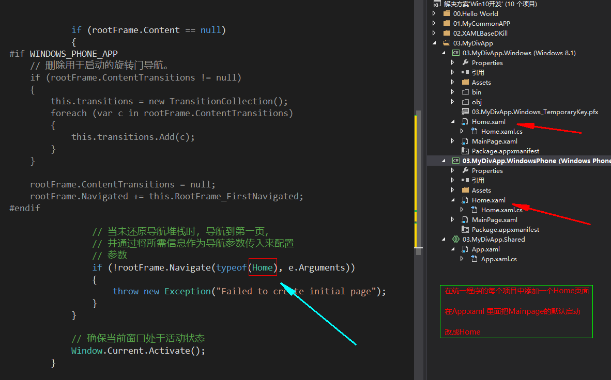
Task: Collapse Home.xaml under the WindowsPhone project
Action: 453,200
